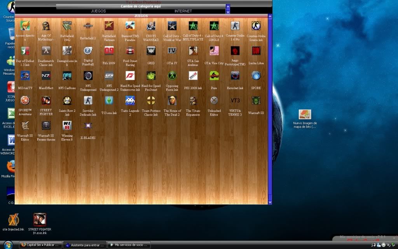The height and width of the screenshot is (249, 398).
Task: Open Age Of Mythology from the games grid
Action: click(46, 26)
